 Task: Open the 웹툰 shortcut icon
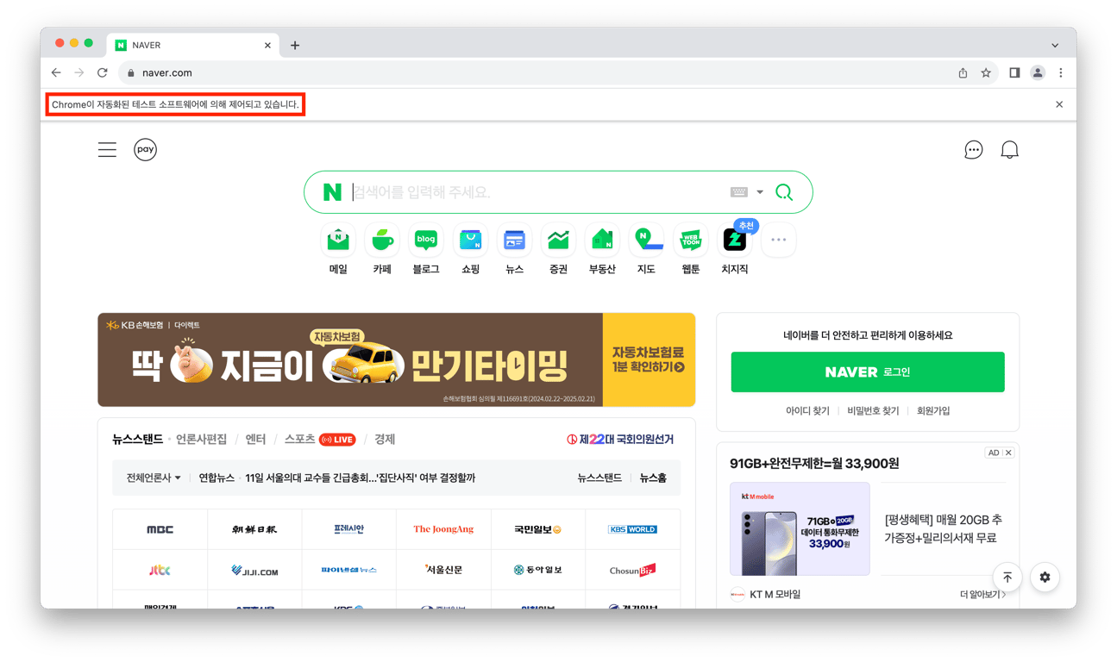[x=690, y=240]
